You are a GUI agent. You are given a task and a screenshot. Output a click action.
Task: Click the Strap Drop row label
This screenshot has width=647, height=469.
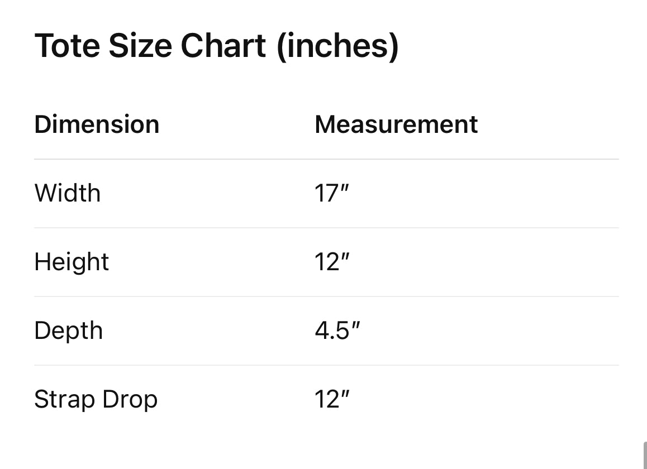(96, 400)
